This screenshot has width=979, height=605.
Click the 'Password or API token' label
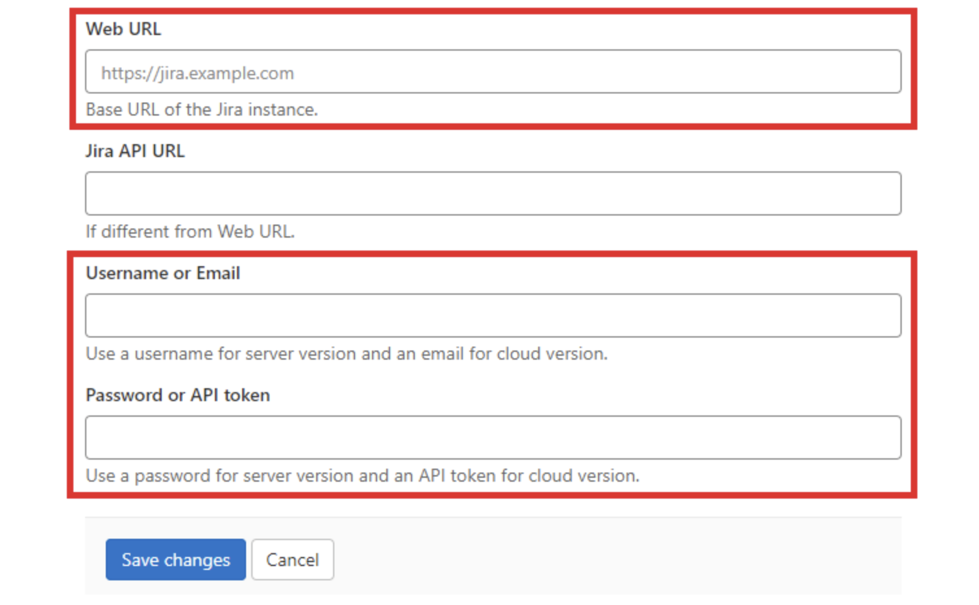pos(178,395)
